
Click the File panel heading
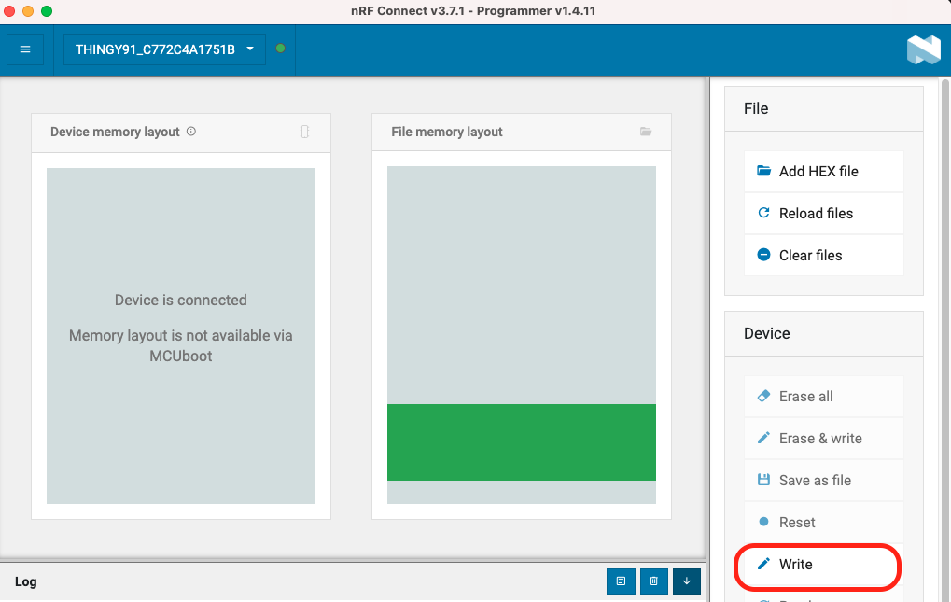756,108
